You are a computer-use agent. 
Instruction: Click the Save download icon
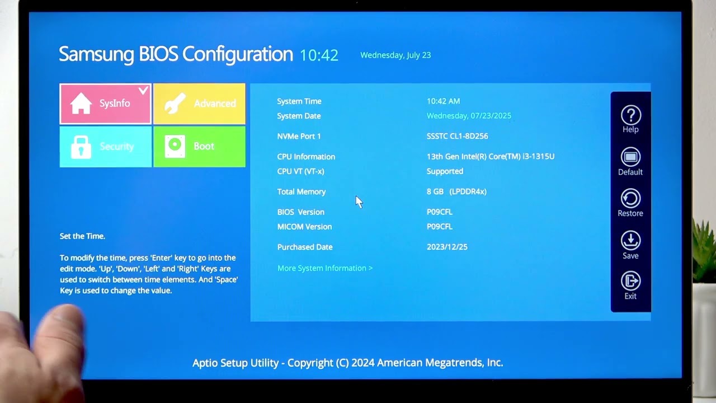click(630, 241)
